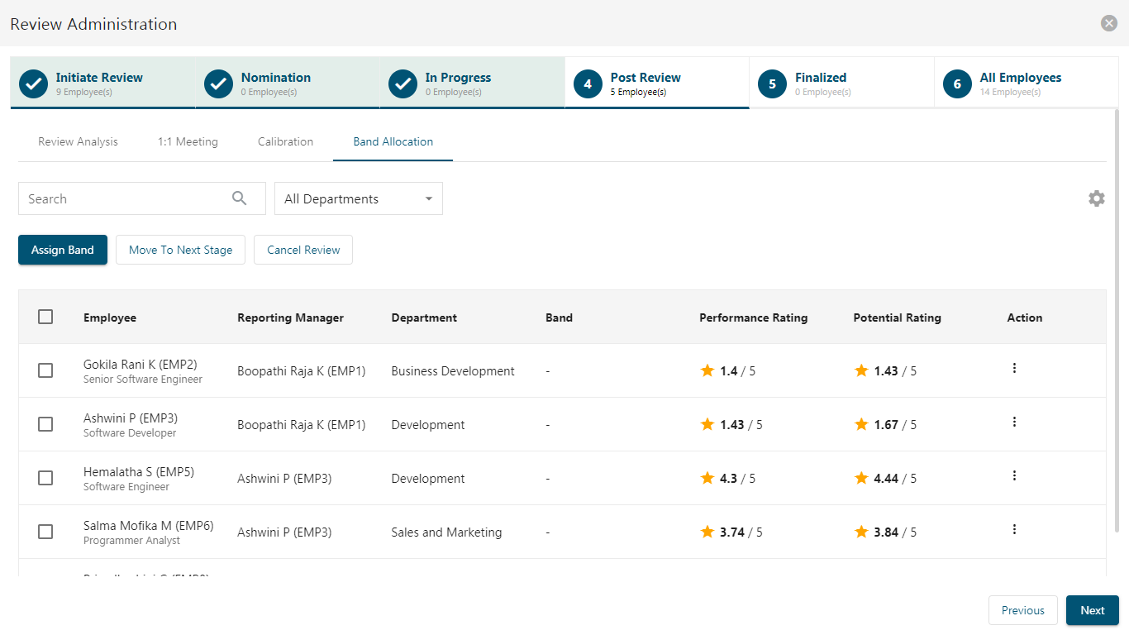Click the Finalized step number 5 icon
The height and width of the screenshot is (635, 1129).
(x=772, y=84)
